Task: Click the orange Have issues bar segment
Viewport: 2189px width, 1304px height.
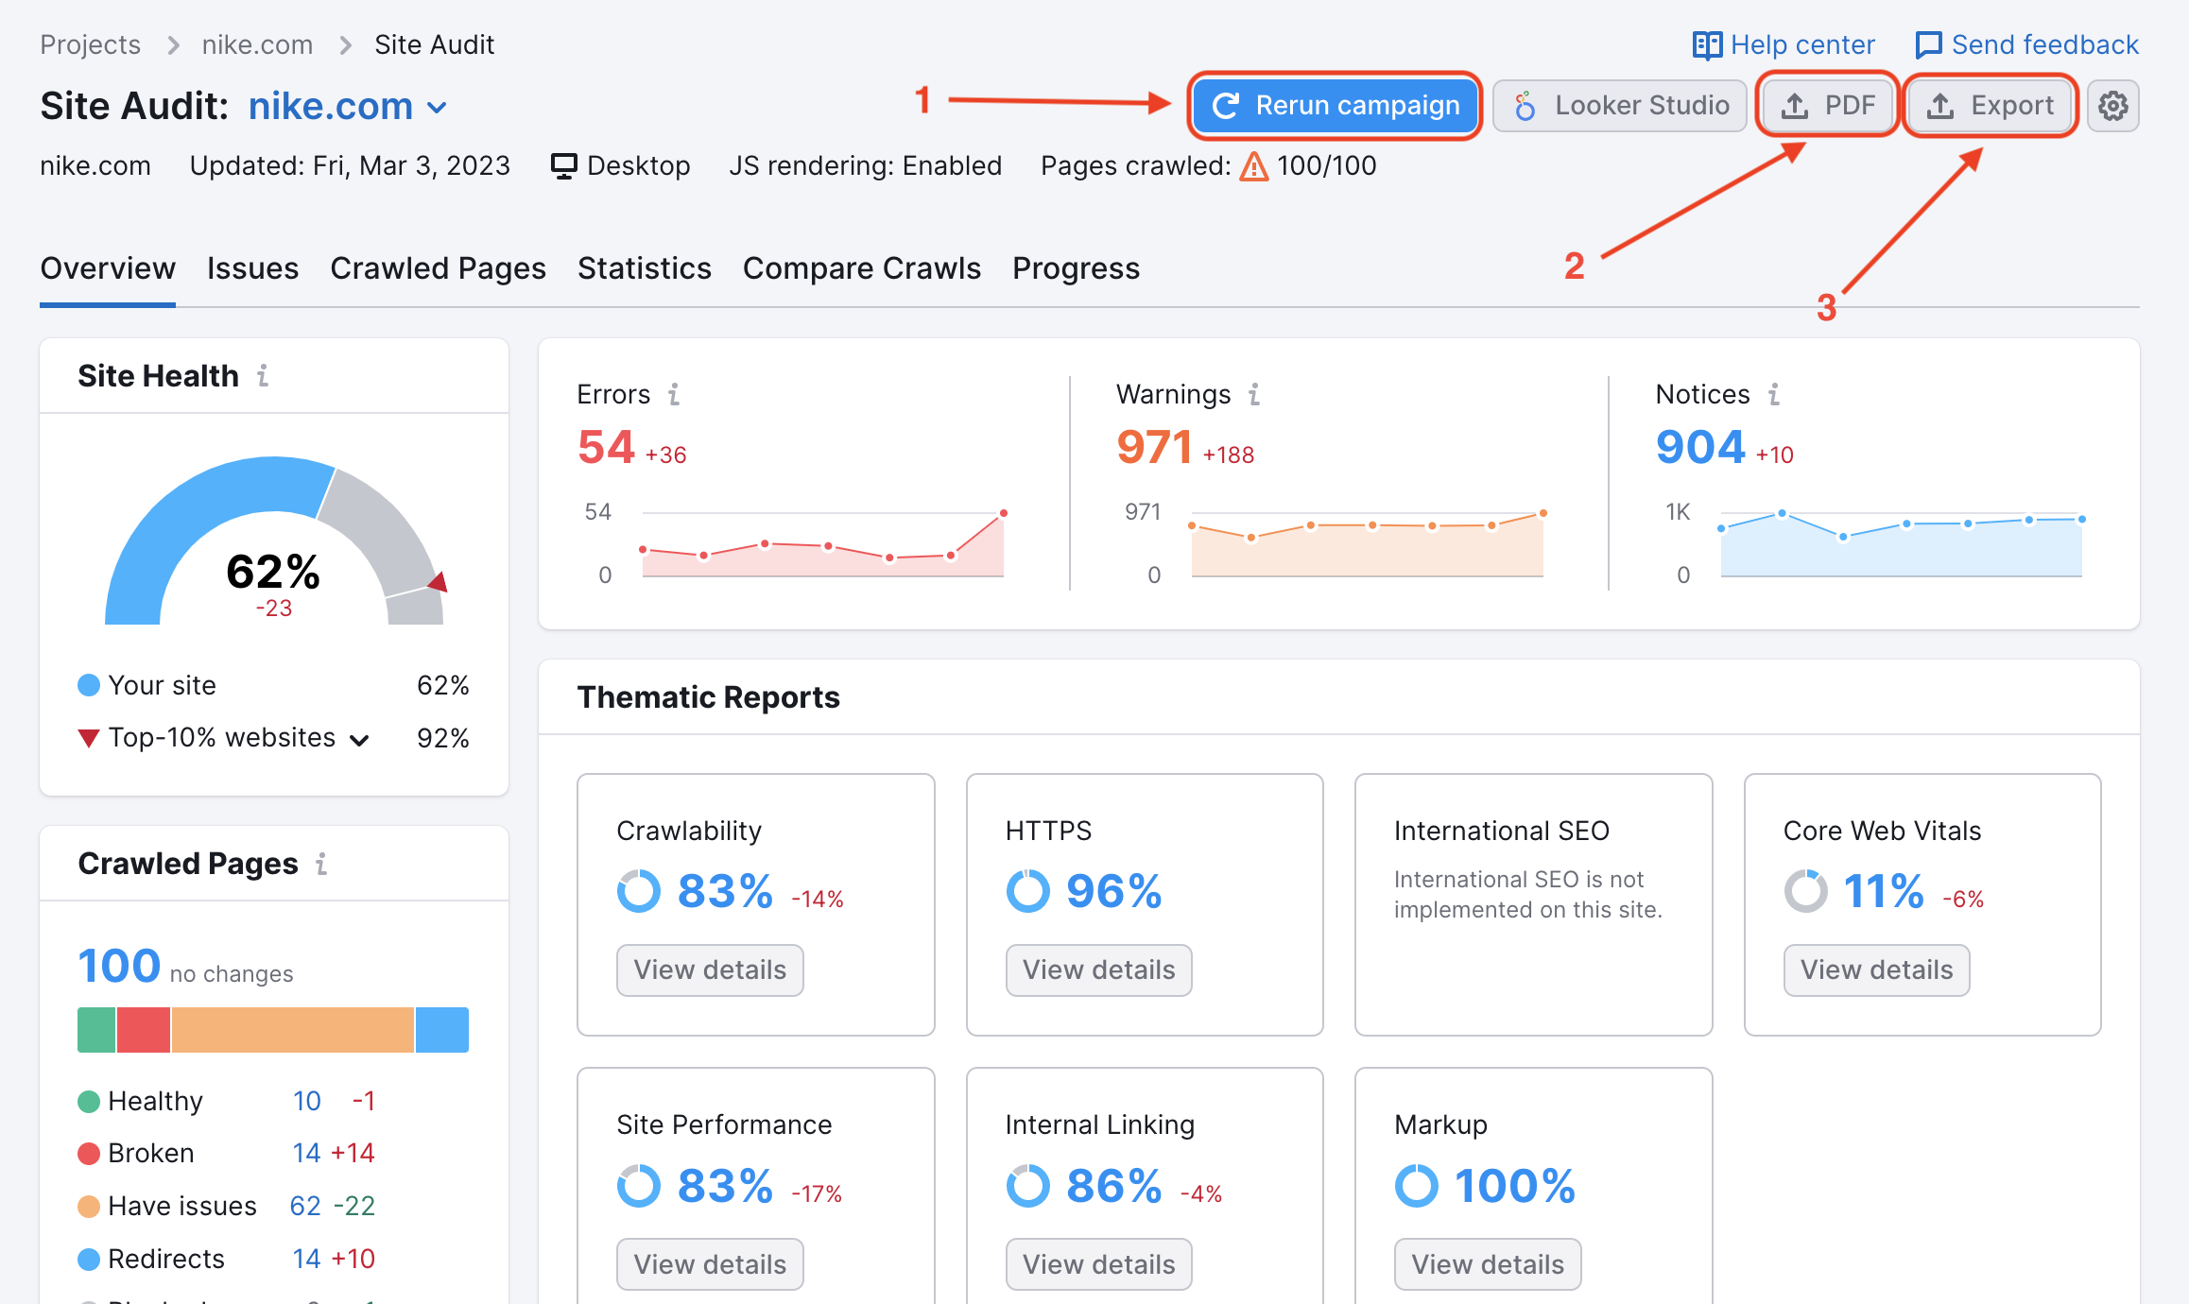Action: 293,1030
